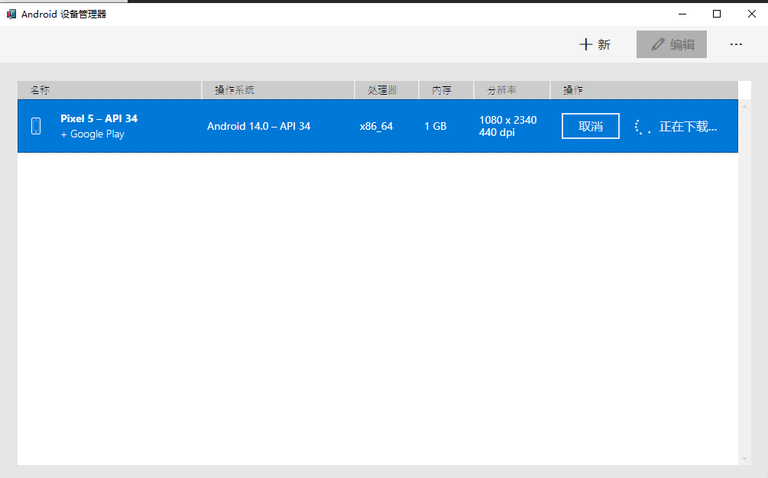This screenshot has width=768, height=478.
Task: Open the ellipsis overflow menu
Action: pos(735,44)
